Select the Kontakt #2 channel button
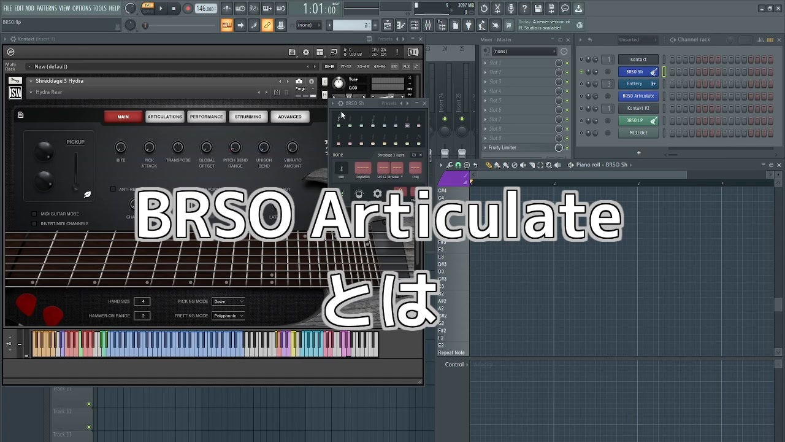The height and width of the screenshot is (442, 785). (638, 108)
